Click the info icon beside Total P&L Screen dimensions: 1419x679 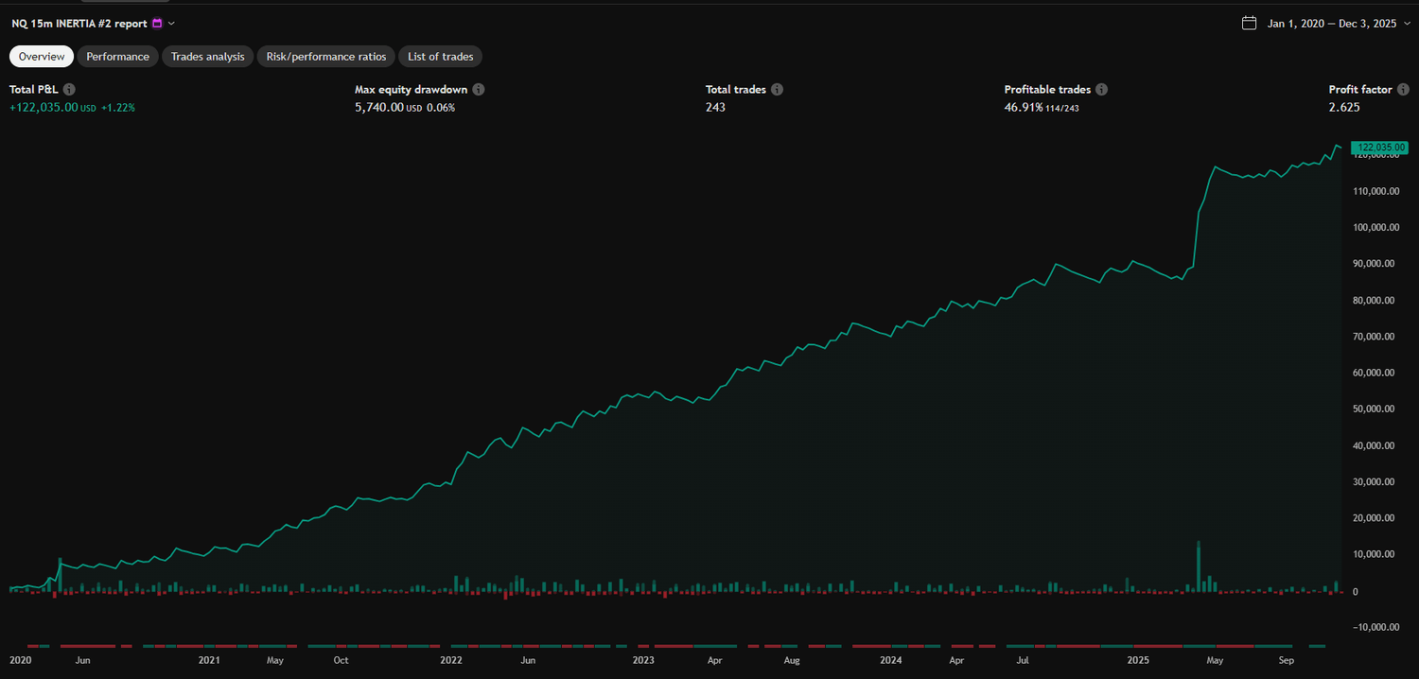coord(69,90)
